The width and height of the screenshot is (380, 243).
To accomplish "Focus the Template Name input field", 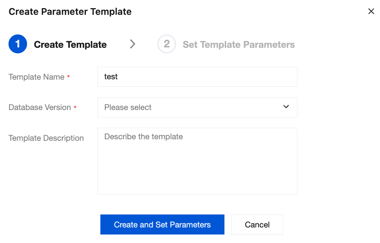I will pyautogui.click(x=197, y=77).
